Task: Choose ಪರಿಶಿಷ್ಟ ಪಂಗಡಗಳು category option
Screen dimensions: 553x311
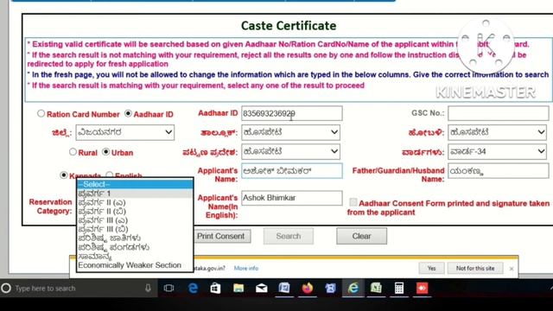Action: (x=135, y=247)
